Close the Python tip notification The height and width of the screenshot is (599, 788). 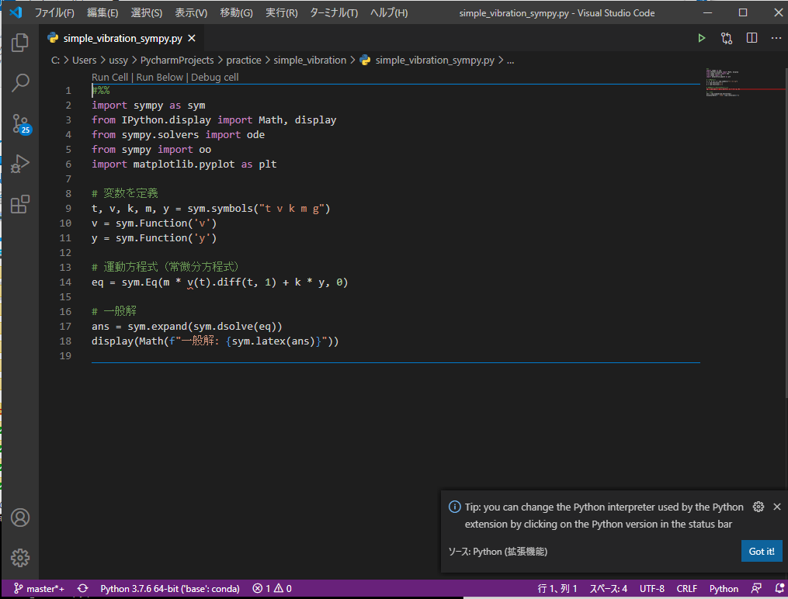click(776, 507)
